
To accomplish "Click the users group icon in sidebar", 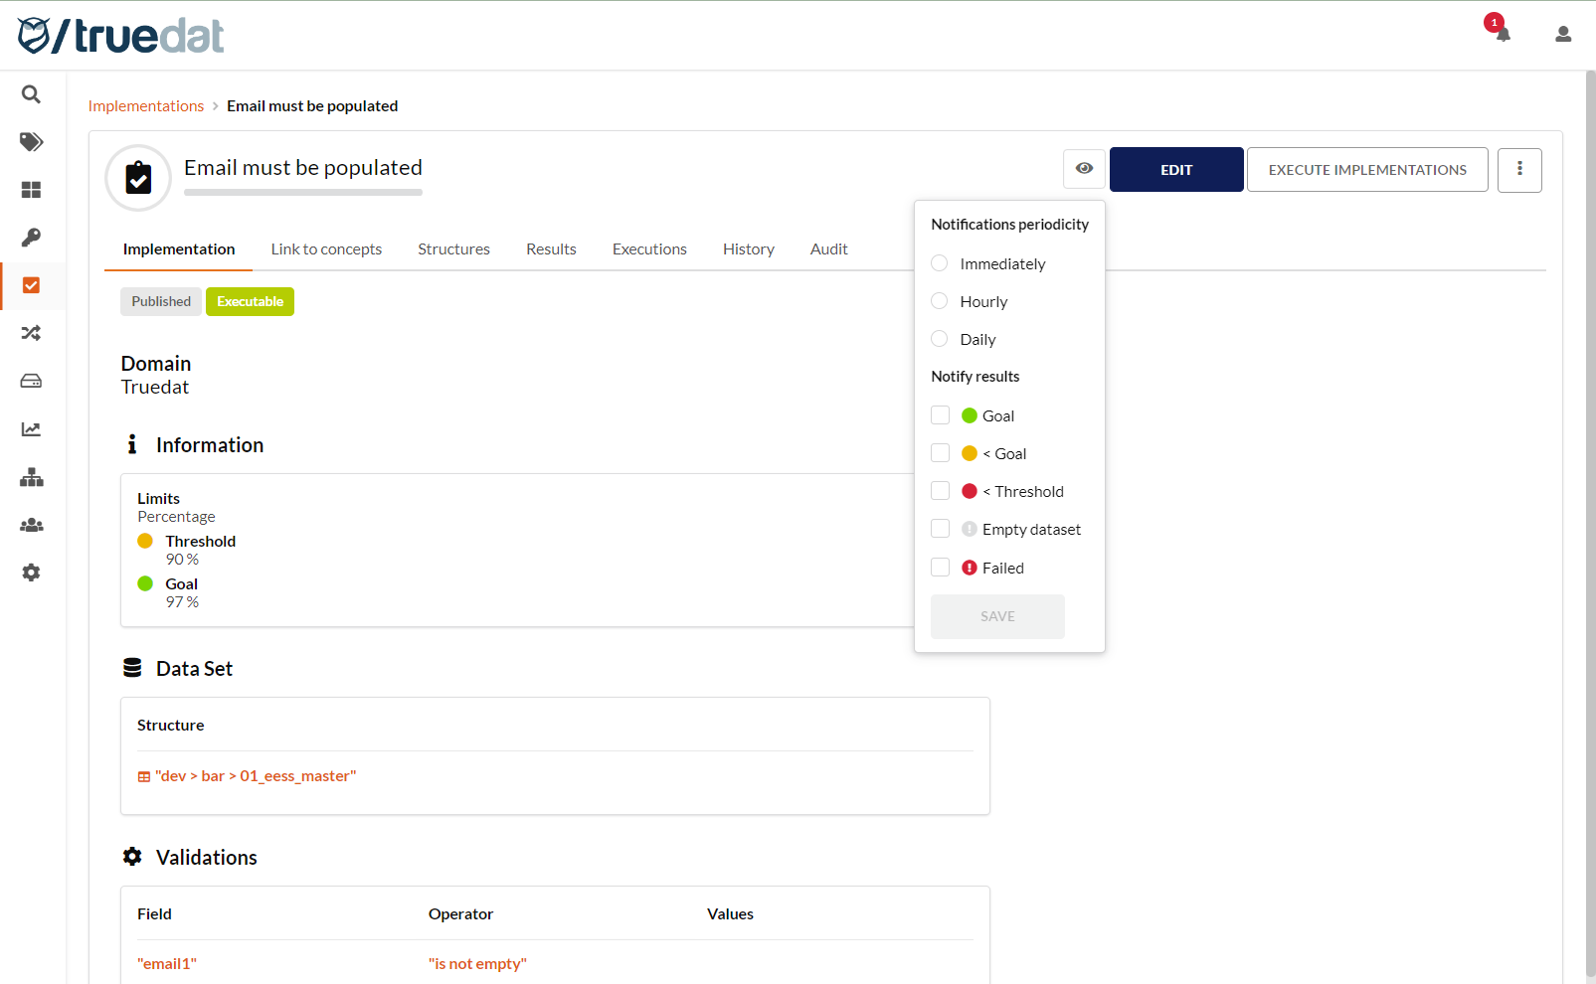I will [31, 525].
